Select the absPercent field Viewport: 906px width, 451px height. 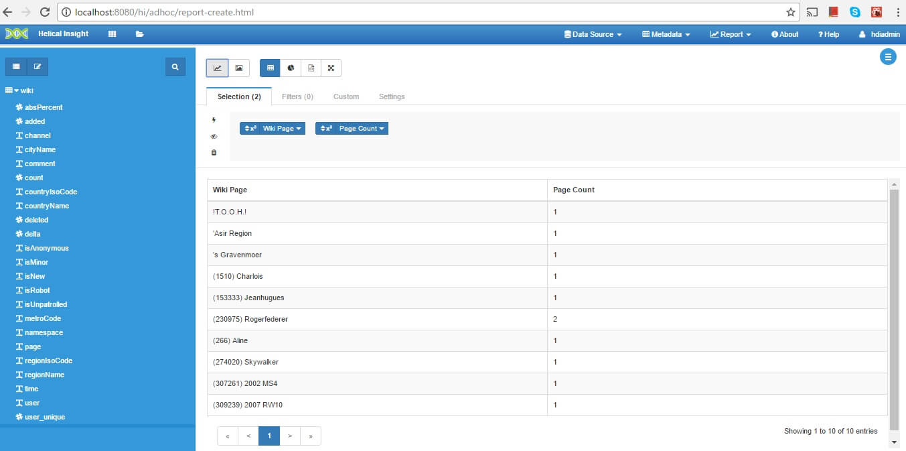pyautogui.click(x=44, y=107)
